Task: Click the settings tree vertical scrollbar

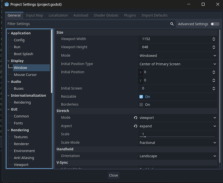Action: (51, 61)
